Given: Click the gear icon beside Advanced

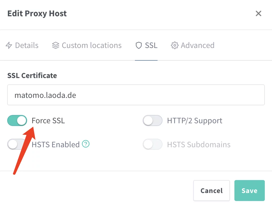Looking at the screenshot, I should point(174,45).
